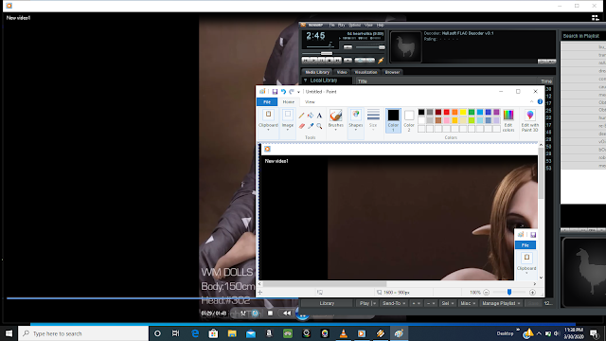Viewport: 606px width, 341px height.
Task: Click the Cortana circle on taskbar
Action: pos(157,333)
